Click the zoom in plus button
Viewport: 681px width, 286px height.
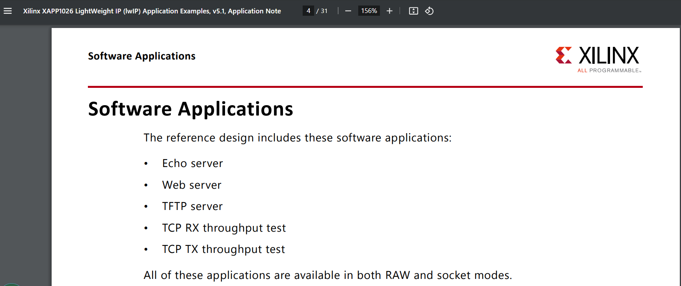389,11
